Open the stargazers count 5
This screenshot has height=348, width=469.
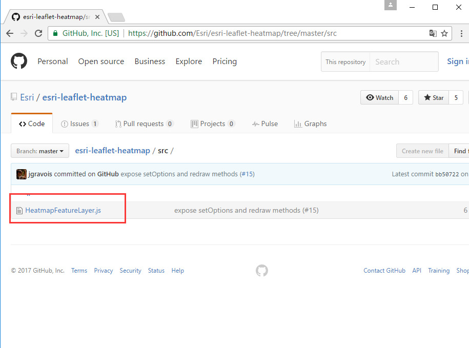tap(456, 97)
